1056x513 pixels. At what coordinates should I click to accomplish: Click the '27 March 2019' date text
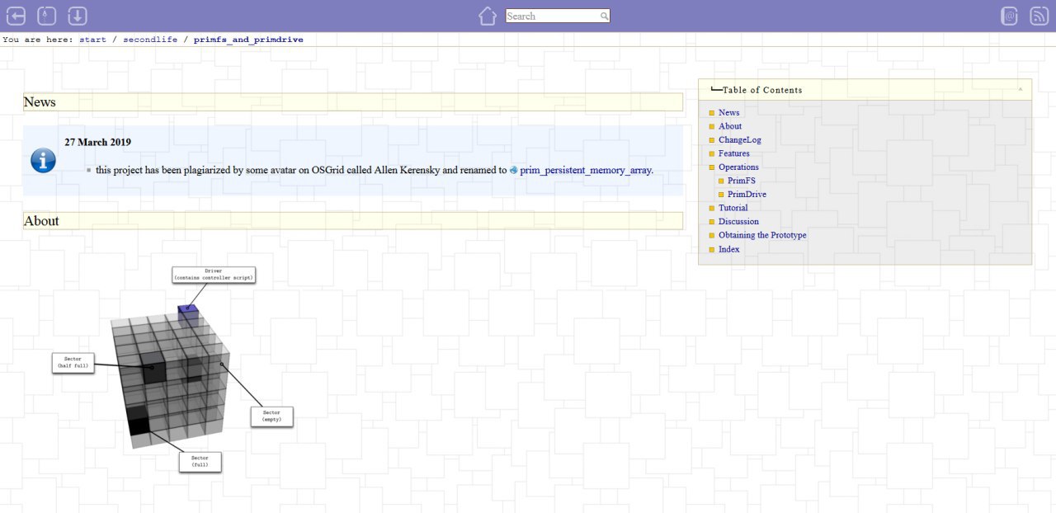click(98, 142)
